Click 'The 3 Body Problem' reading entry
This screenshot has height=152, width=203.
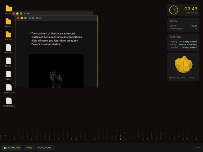188,42
